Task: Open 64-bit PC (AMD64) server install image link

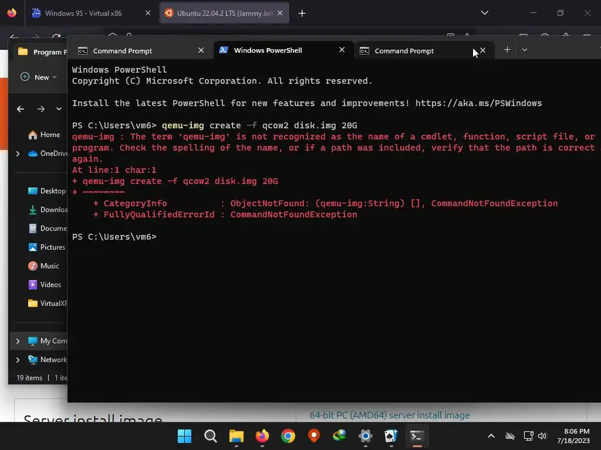Action: click(390, 415)
